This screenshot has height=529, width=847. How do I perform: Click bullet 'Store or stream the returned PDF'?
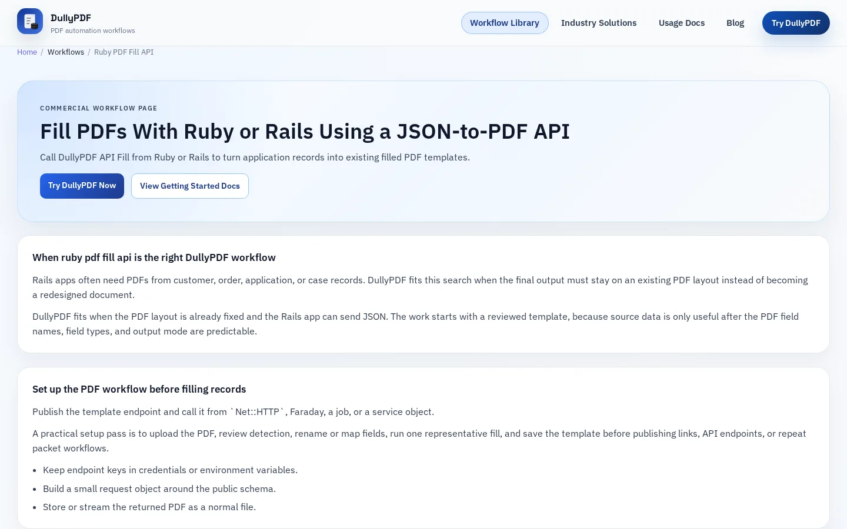[x=149, y=507]
